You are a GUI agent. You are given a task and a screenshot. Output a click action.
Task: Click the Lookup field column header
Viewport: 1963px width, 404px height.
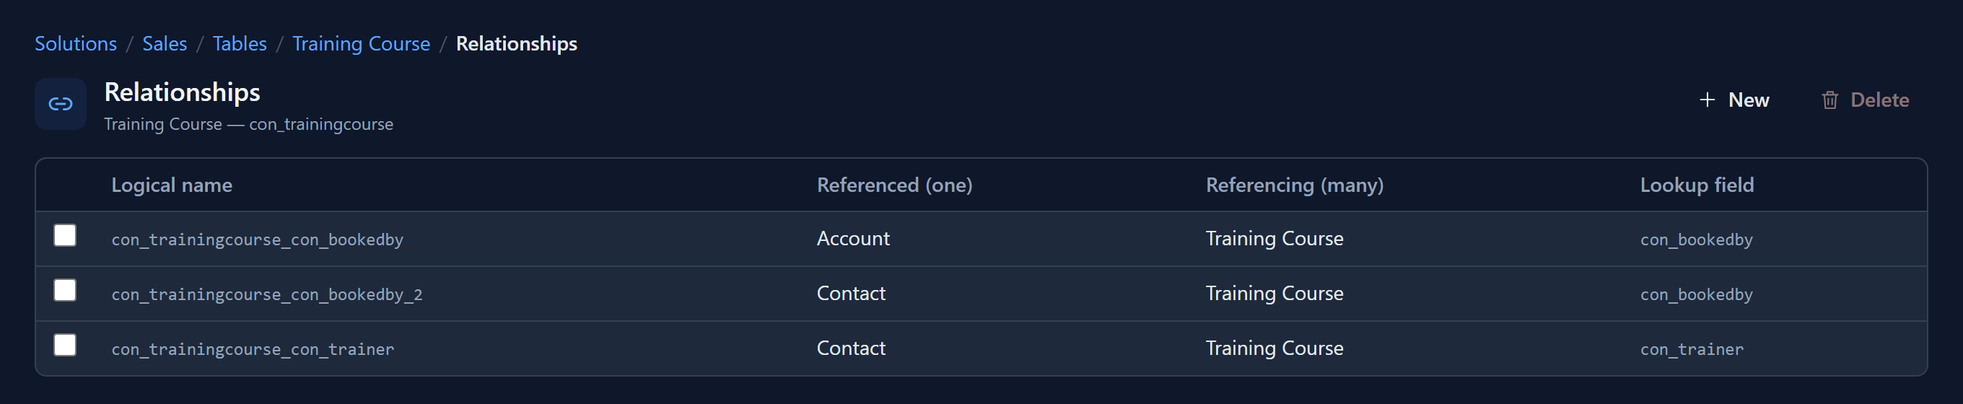[x=1696, y=185]
